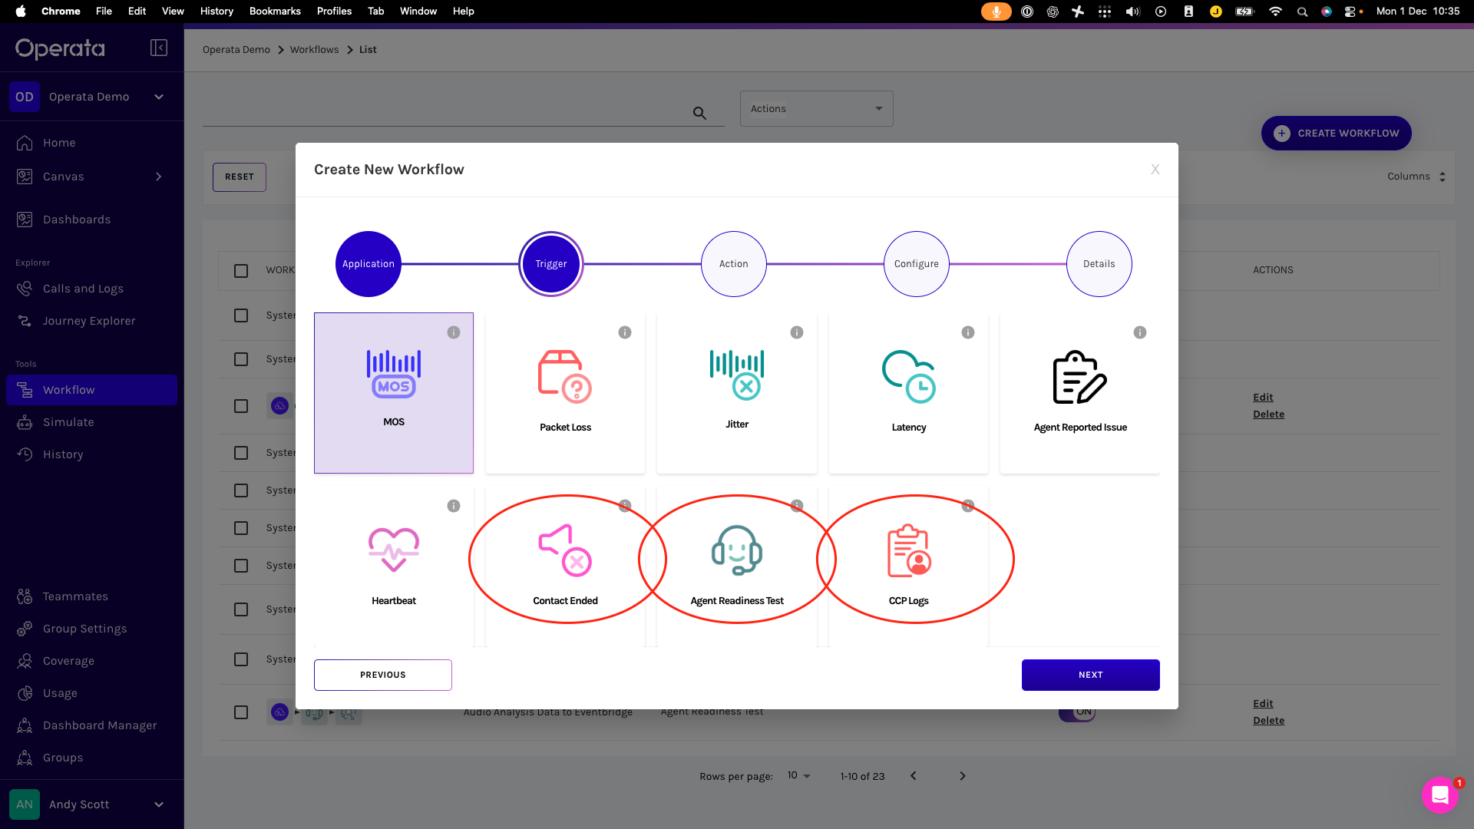The width and height of the screenshot is (1474, 829).
Task: Check the second workflow row checkbox
Action: 241,359
